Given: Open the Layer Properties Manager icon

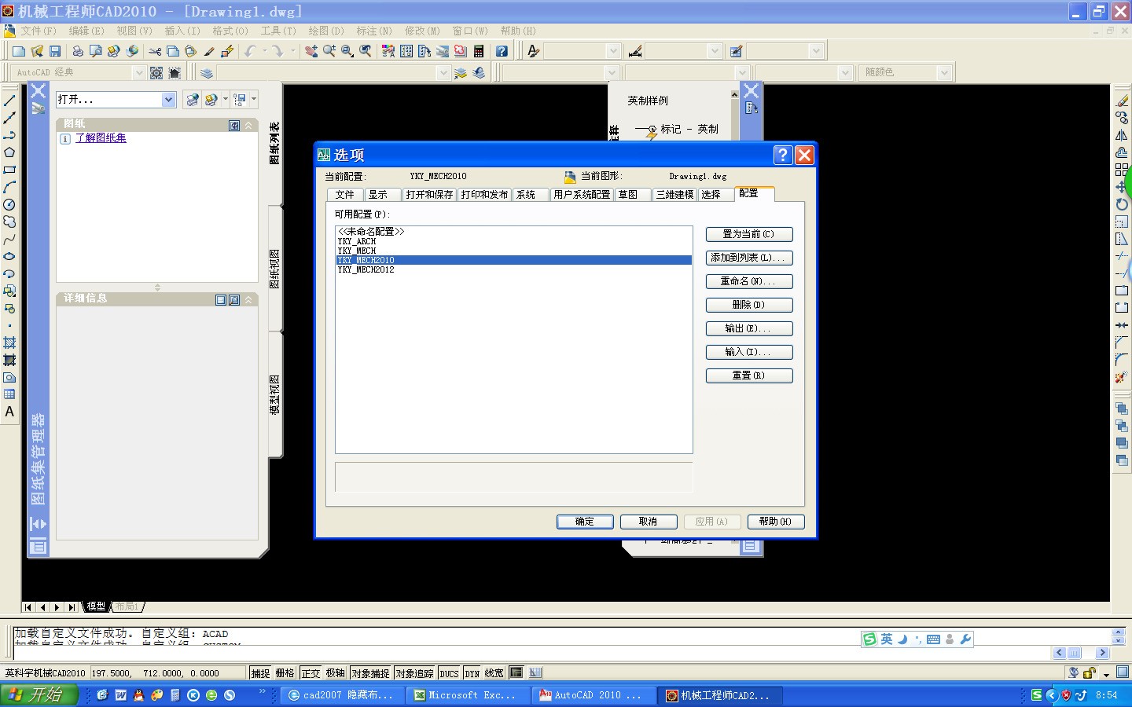Looking at the screenshot, I should [x=206, y=72].
